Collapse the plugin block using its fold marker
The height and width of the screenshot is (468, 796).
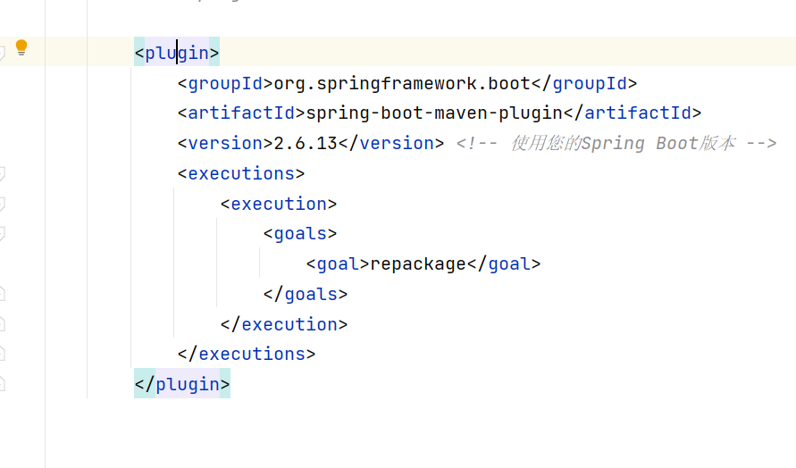2,53
